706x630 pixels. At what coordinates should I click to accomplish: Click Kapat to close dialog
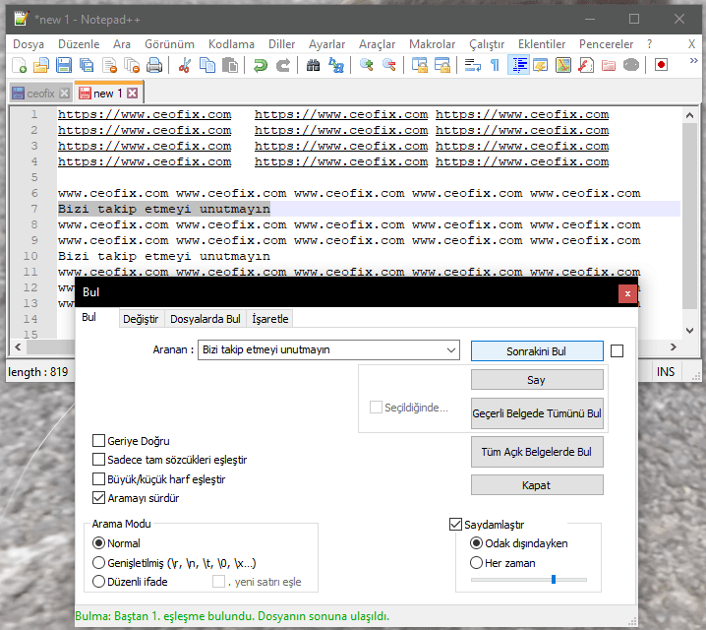pyautogui.click(x=537, y=485)
